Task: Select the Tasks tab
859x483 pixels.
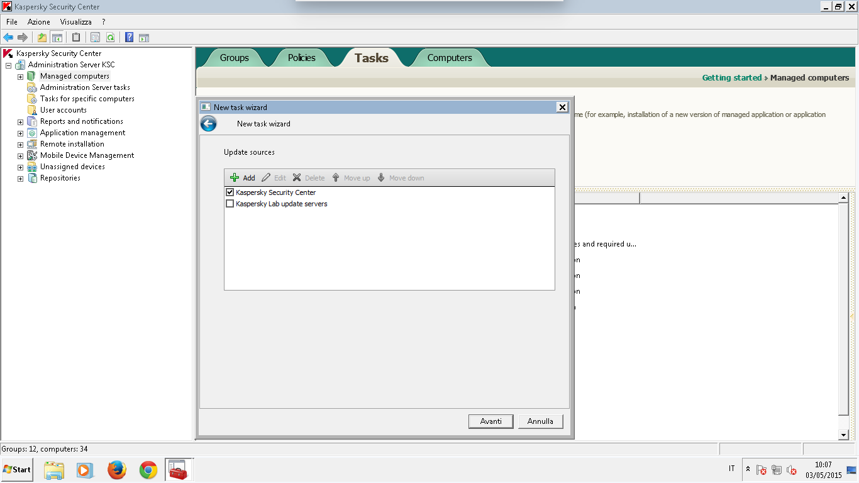Action: click(x=372, y=58)
